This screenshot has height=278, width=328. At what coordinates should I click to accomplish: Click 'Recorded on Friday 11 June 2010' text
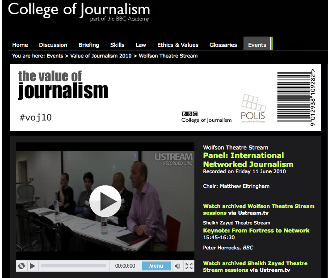(x=244, y=171)
